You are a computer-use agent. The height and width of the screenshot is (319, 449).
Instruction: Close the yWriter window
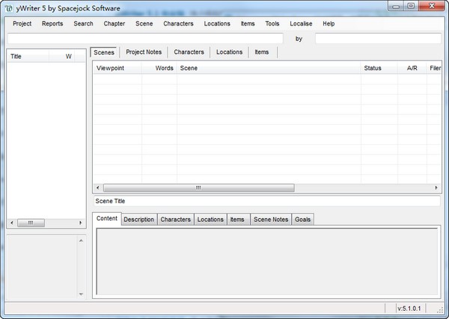pyautogui.click(x=432, y=6)
